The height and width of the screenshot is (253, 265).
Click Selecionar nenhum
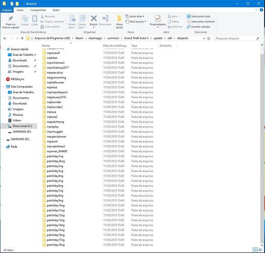click(201, 22)
